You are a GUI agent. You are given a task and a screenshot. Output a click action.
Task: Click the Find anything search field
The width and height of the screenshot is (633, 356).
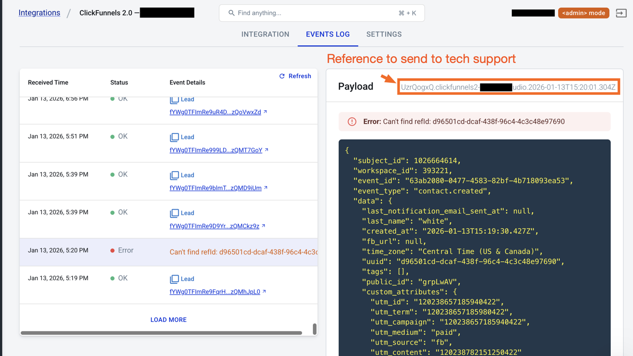click(x=322, y=13)
